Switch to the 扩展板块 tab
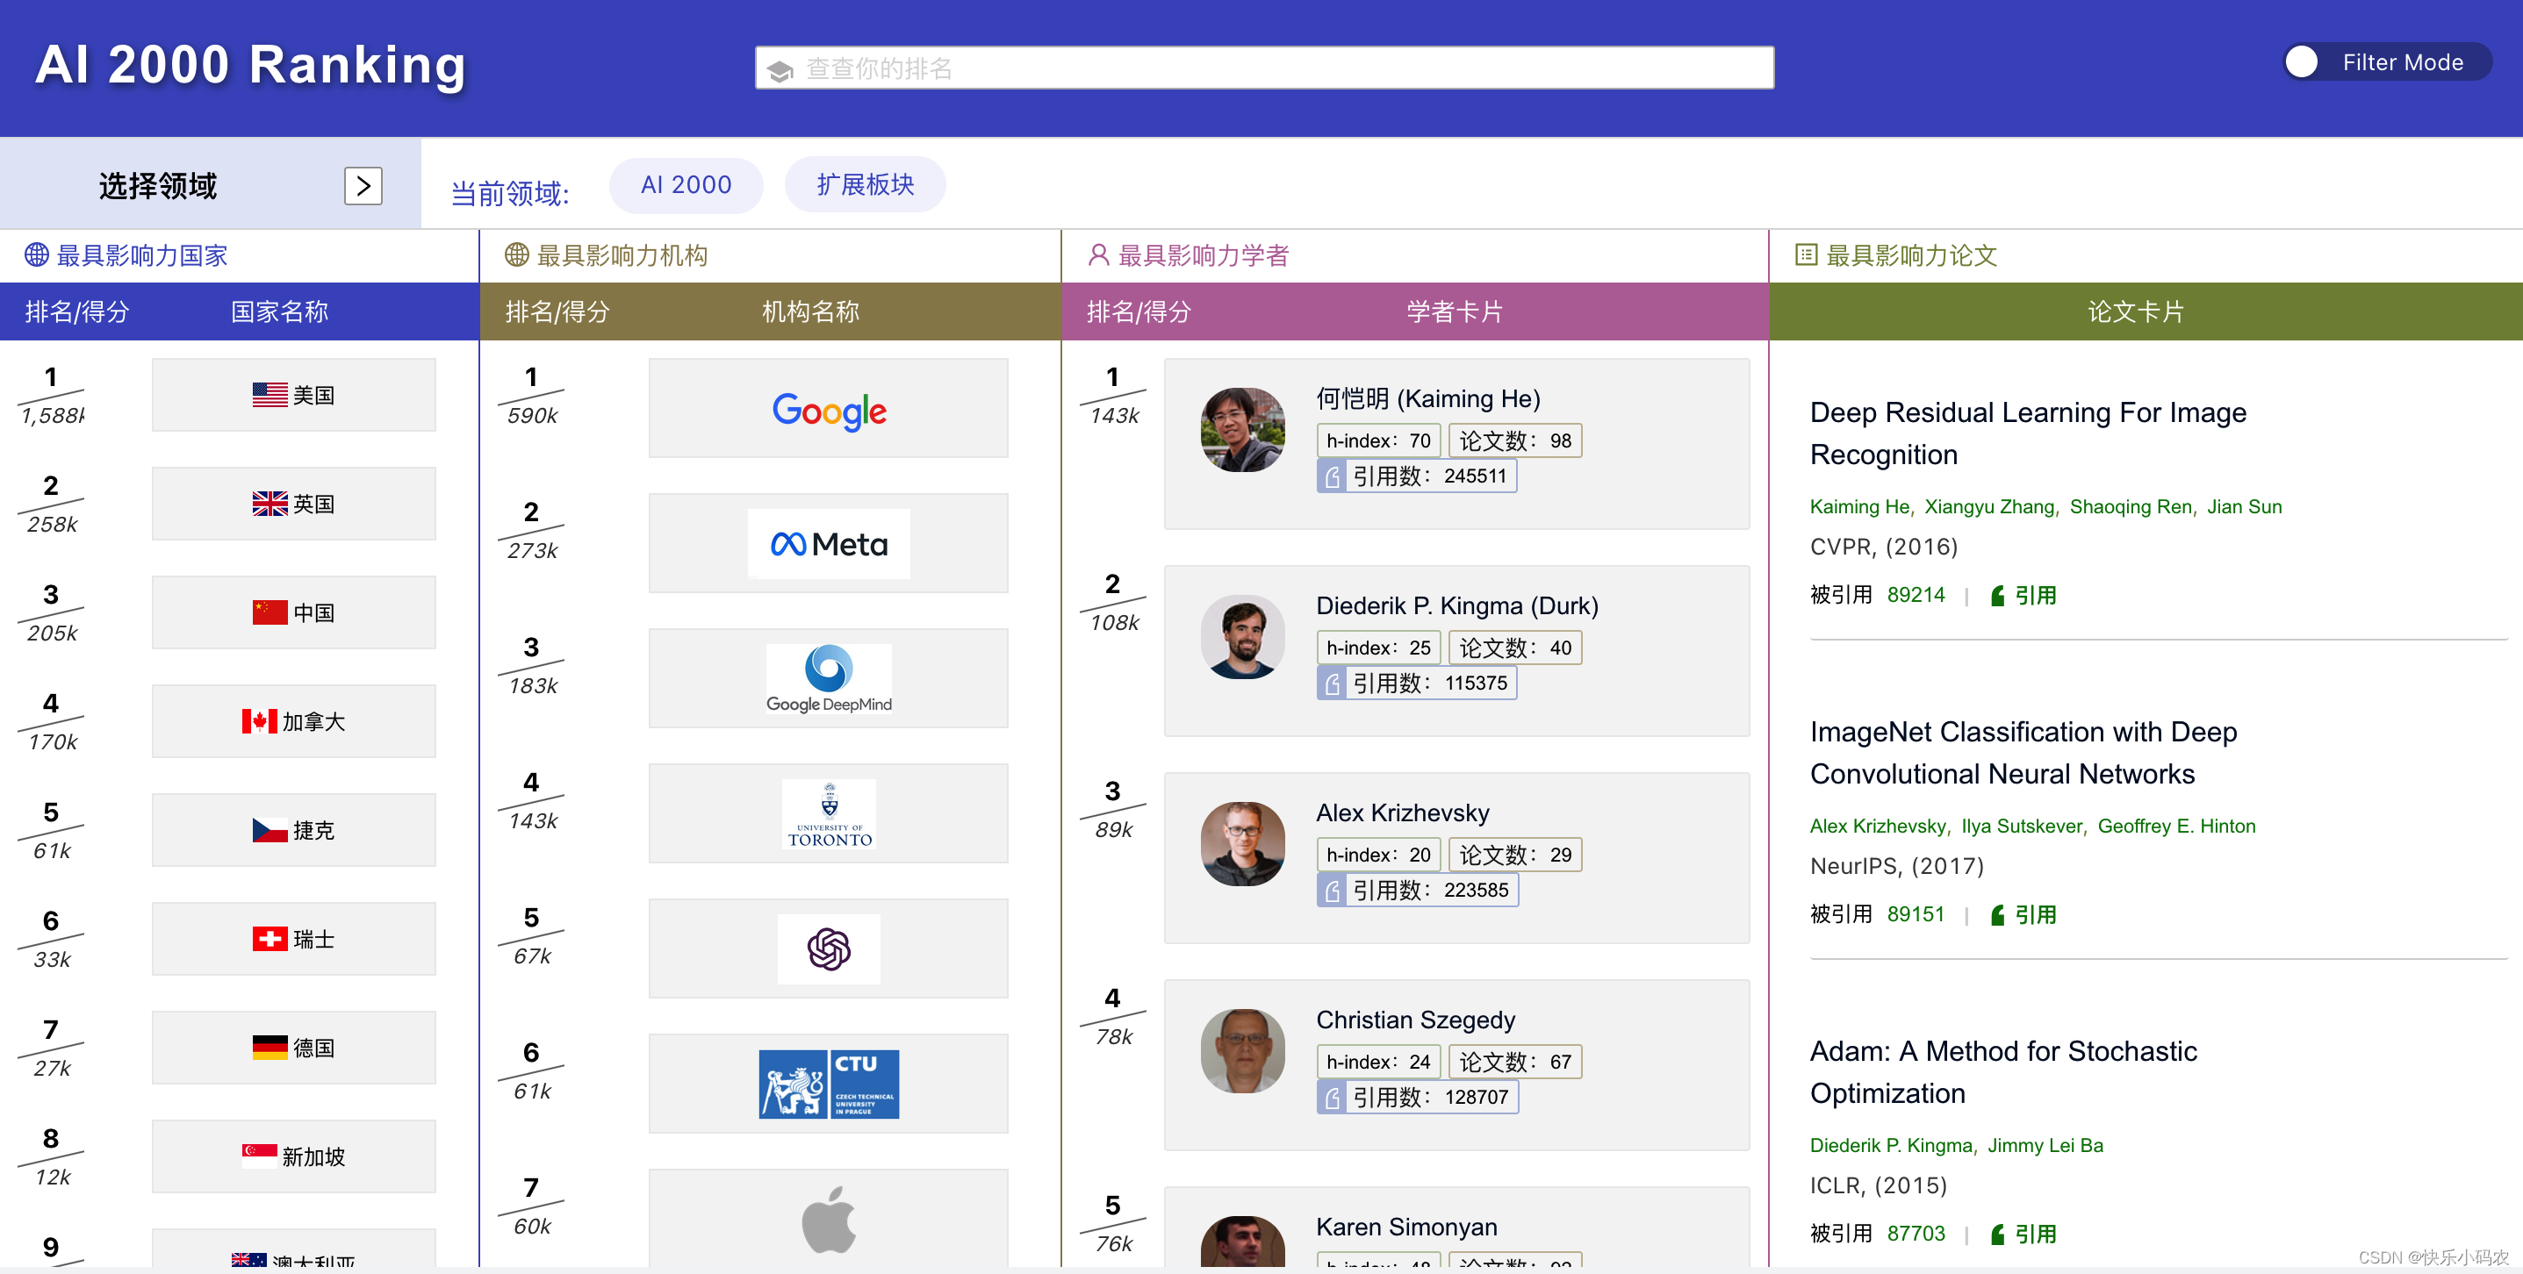Screen dimensions: 2523x1274 tap(865, 185)
